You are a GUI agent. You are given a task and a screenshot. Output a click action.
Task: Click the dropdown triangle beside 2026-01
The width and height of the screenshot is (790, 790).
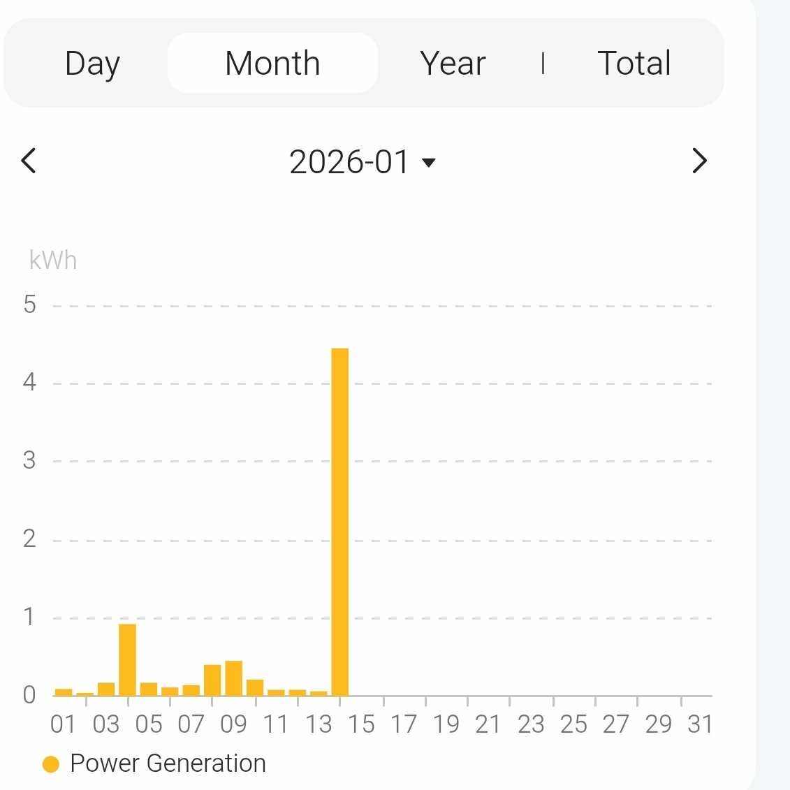coord(429,163)
